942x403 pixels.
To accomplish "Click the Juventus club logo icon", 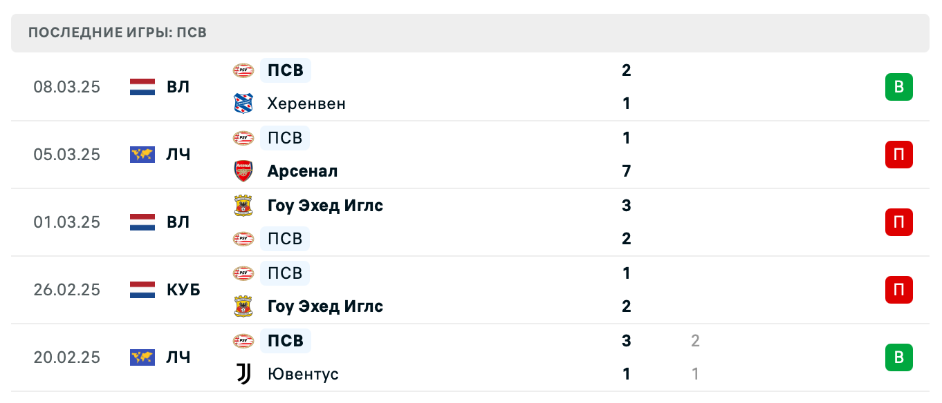I will click(243, 374).
